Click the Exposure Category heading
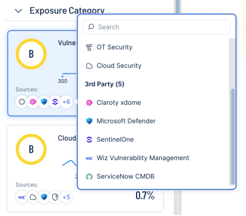The height and width of the screenshot is (216, 246). click(67, 11)
